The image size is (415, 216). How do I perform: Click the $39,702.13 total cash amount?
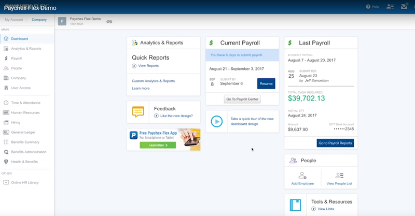tap(306, 98)
